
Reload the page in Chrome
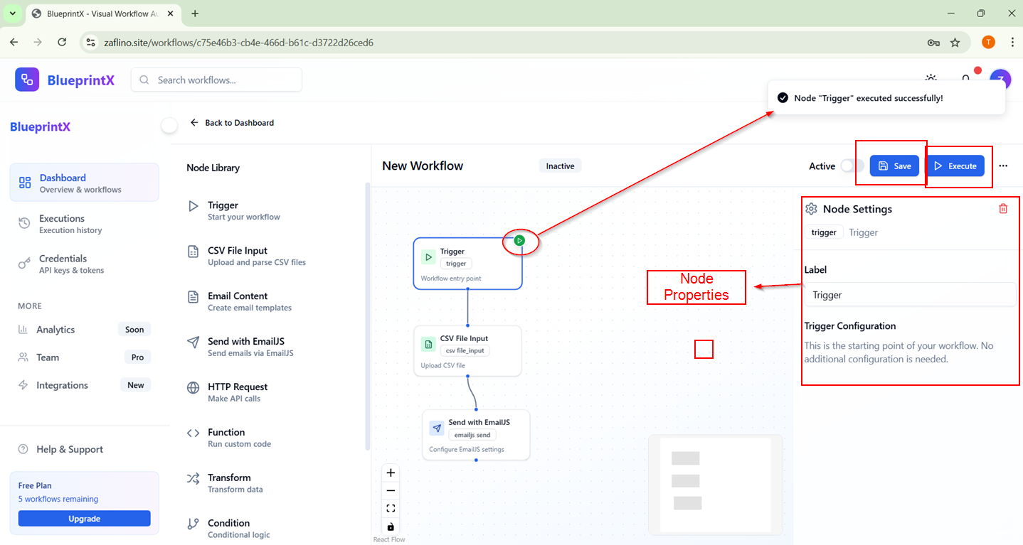(x=62, y=43)
